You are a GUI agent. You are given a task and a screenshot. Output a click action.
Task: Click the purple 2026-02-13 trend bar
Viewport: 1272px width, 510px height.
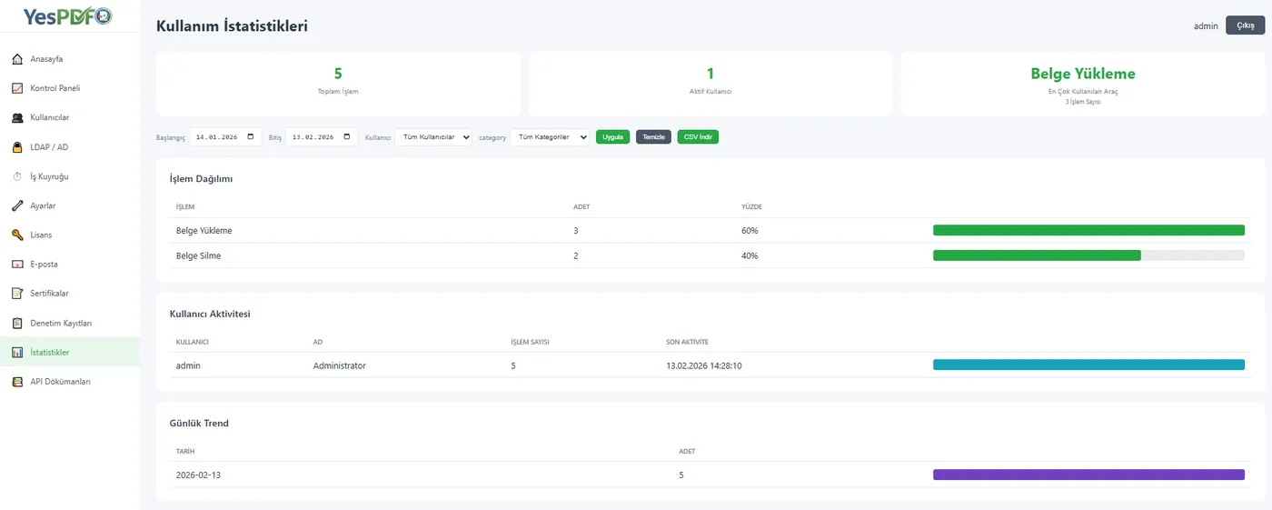coord(1088,475)
